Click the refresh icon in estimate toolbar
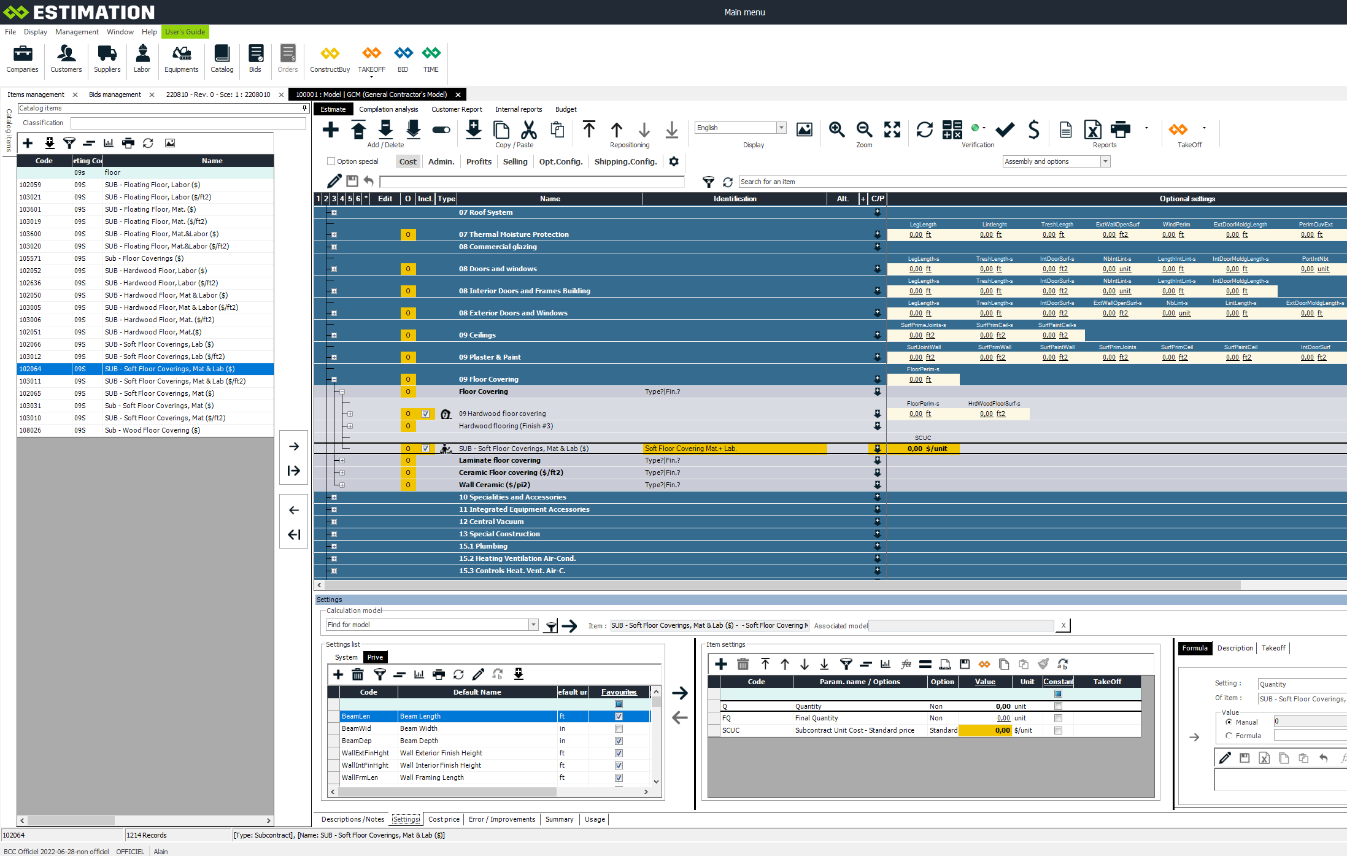The image size is (1347, 856). [924, 129]
